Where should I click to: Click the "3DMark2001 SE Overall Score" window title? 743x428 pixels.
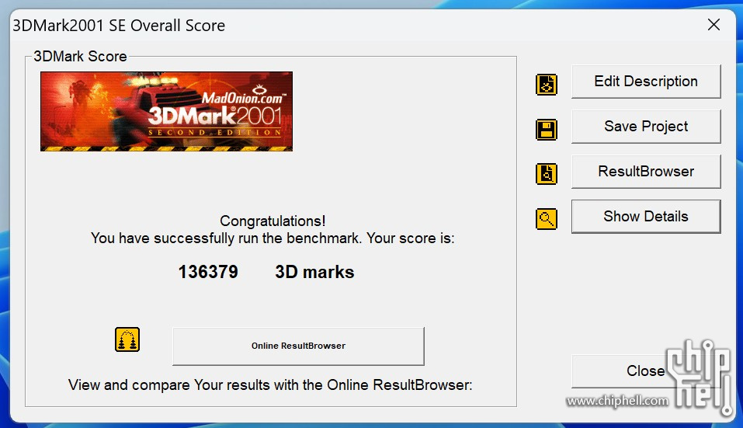coord(119,25)
